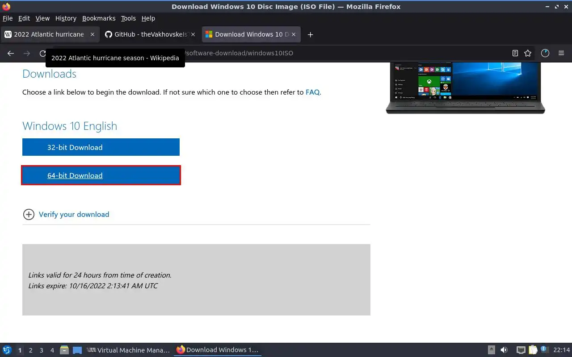Select the Download Windows 10 tab
572x357 pixels.
pyautogui.click(x=251, y=34)
